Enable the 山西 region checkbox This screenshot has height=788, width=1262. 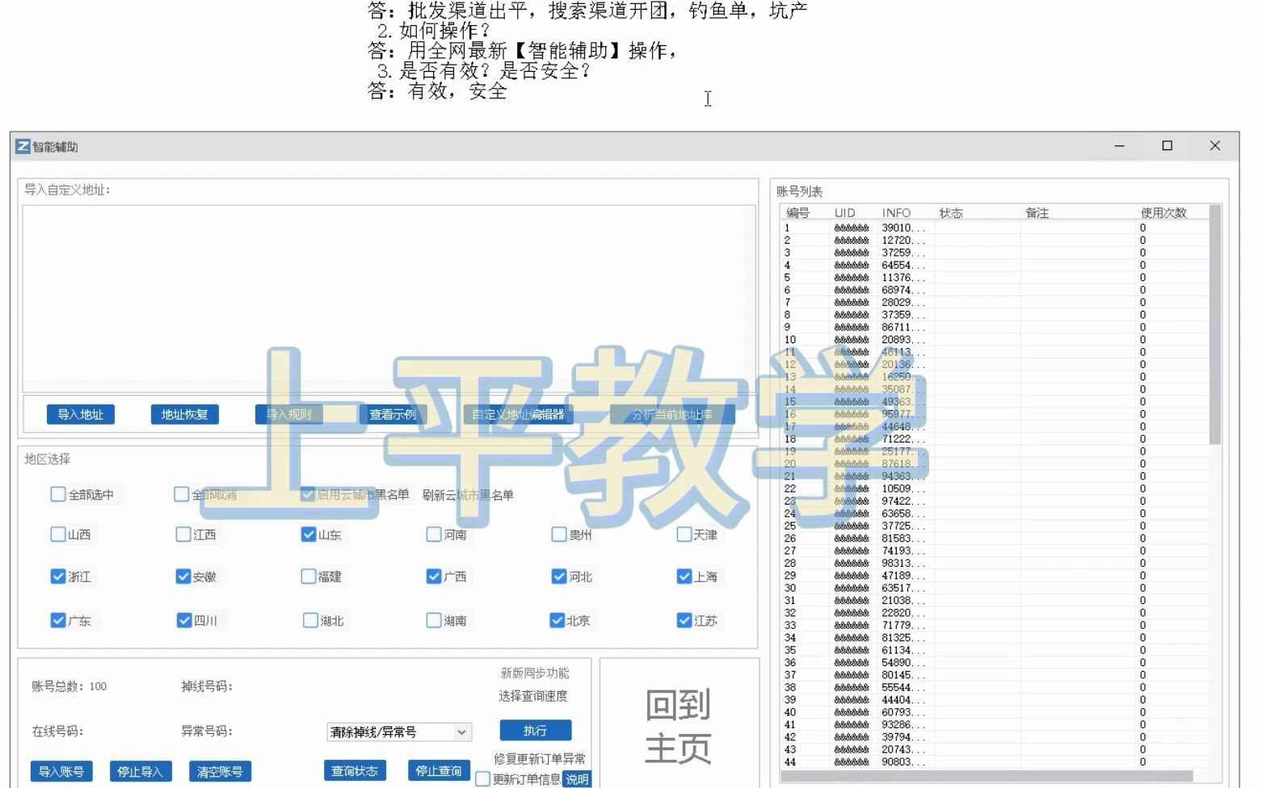tap(58, 534)
